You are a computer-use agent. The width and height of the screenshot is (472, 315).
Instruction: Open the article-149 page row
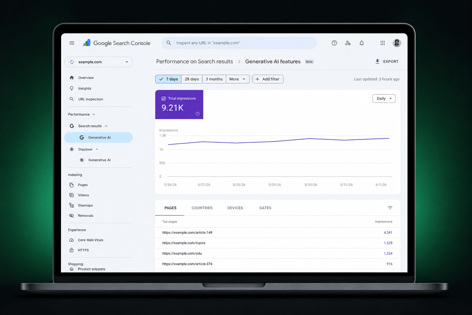[277, 233]
